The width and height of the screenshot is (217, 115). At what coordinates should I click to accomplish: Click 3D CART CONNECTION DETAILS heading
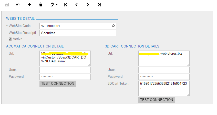point(132,46)
